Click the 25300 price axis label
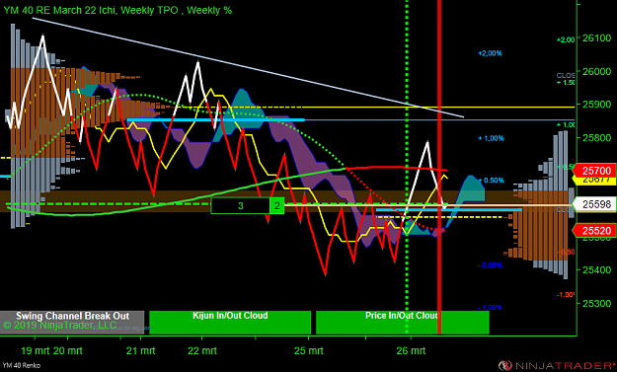This screenshot has width=617, height=372. coord(596,303)
